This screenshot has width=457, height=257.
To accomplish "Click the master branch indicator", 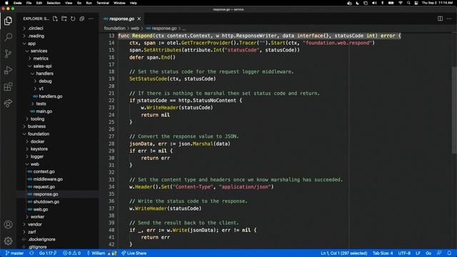I will (14, 253).
